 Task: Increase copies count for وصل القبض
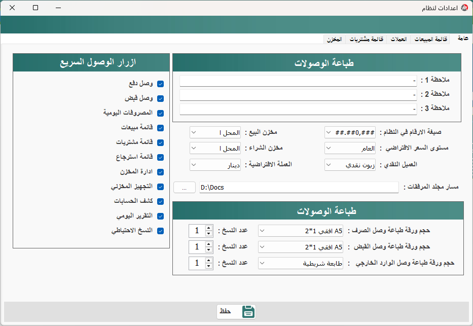tap(209, 244)
